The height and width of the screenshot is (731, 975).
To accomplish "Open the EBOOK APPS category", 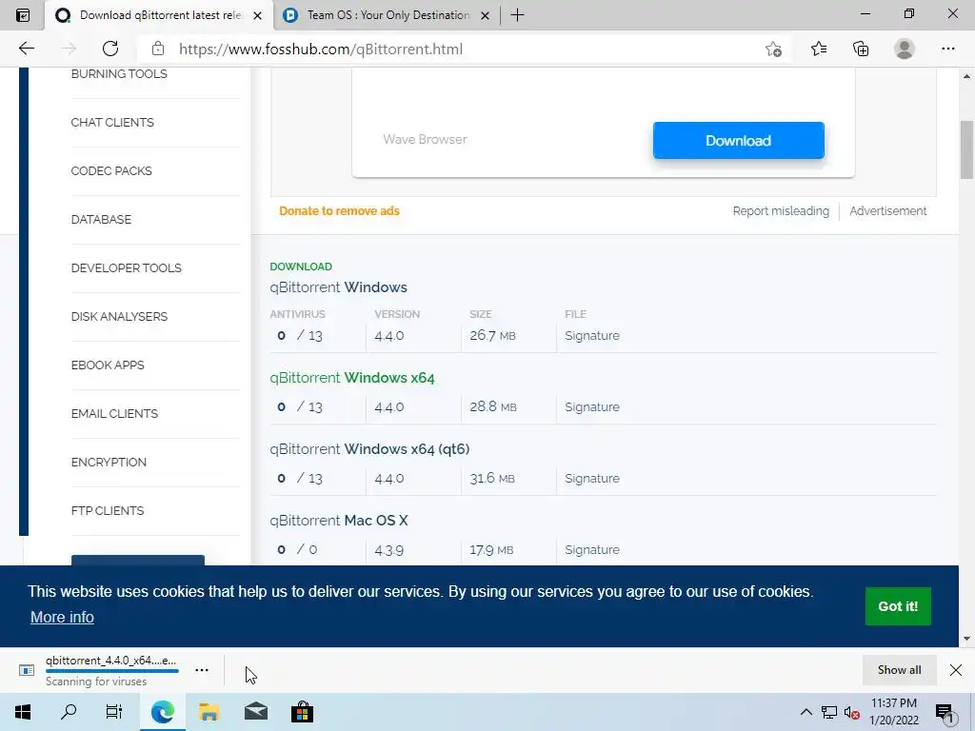I will [108, 365].
